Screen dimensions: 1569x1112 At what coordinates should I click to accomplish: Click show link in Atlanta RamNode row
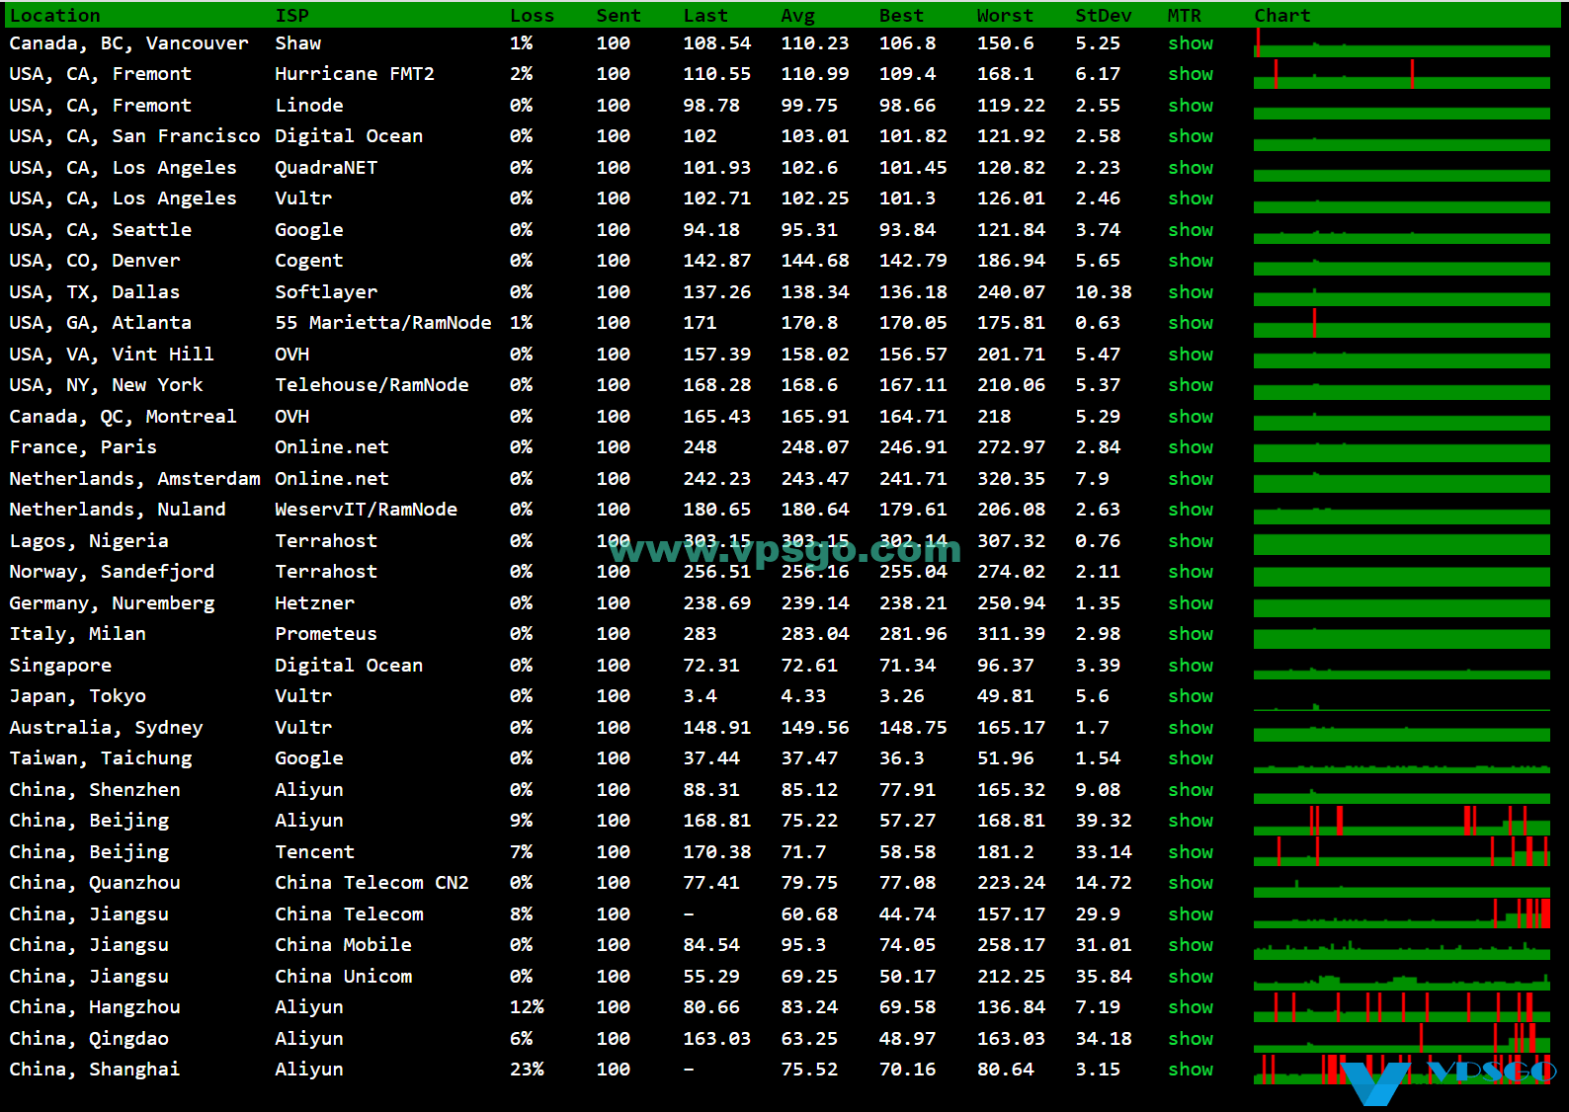pos(1191,323)
